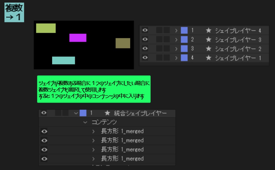Click the star icon beside シェイプレイヤー 1
This screenshot has height=170, width=275.
pos(209,58)
